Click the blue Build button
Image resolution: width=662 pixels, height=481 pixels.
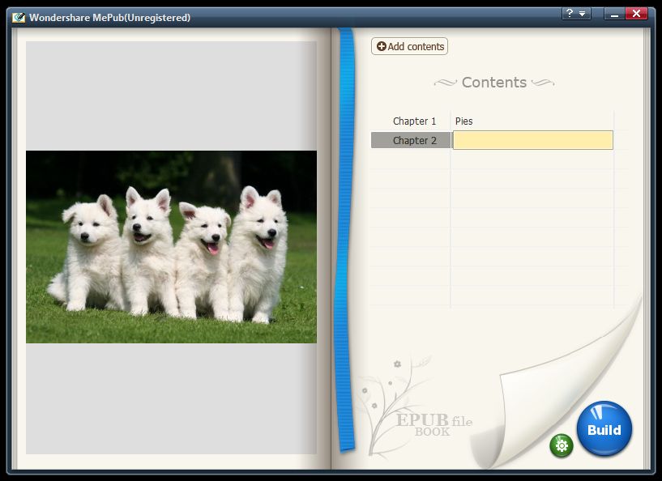pyautogui.click(x=604, y=428)
